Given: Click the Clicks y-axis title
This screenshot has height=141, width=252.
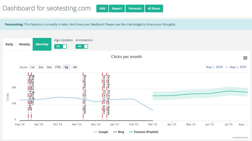Looking at the screenshot, I should pyautogui.click(x=8, y=97).
